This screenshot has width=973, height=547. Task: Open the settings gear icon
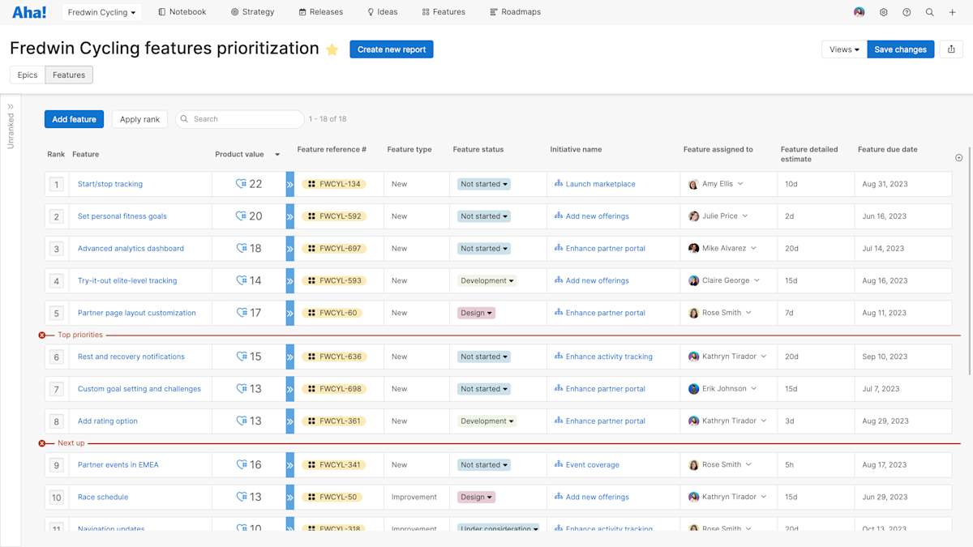click(x=884, y=12)
